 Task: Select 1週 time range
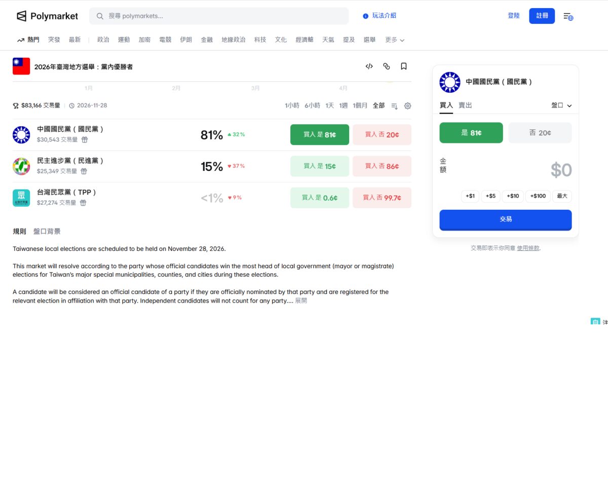tap(344, 105)
